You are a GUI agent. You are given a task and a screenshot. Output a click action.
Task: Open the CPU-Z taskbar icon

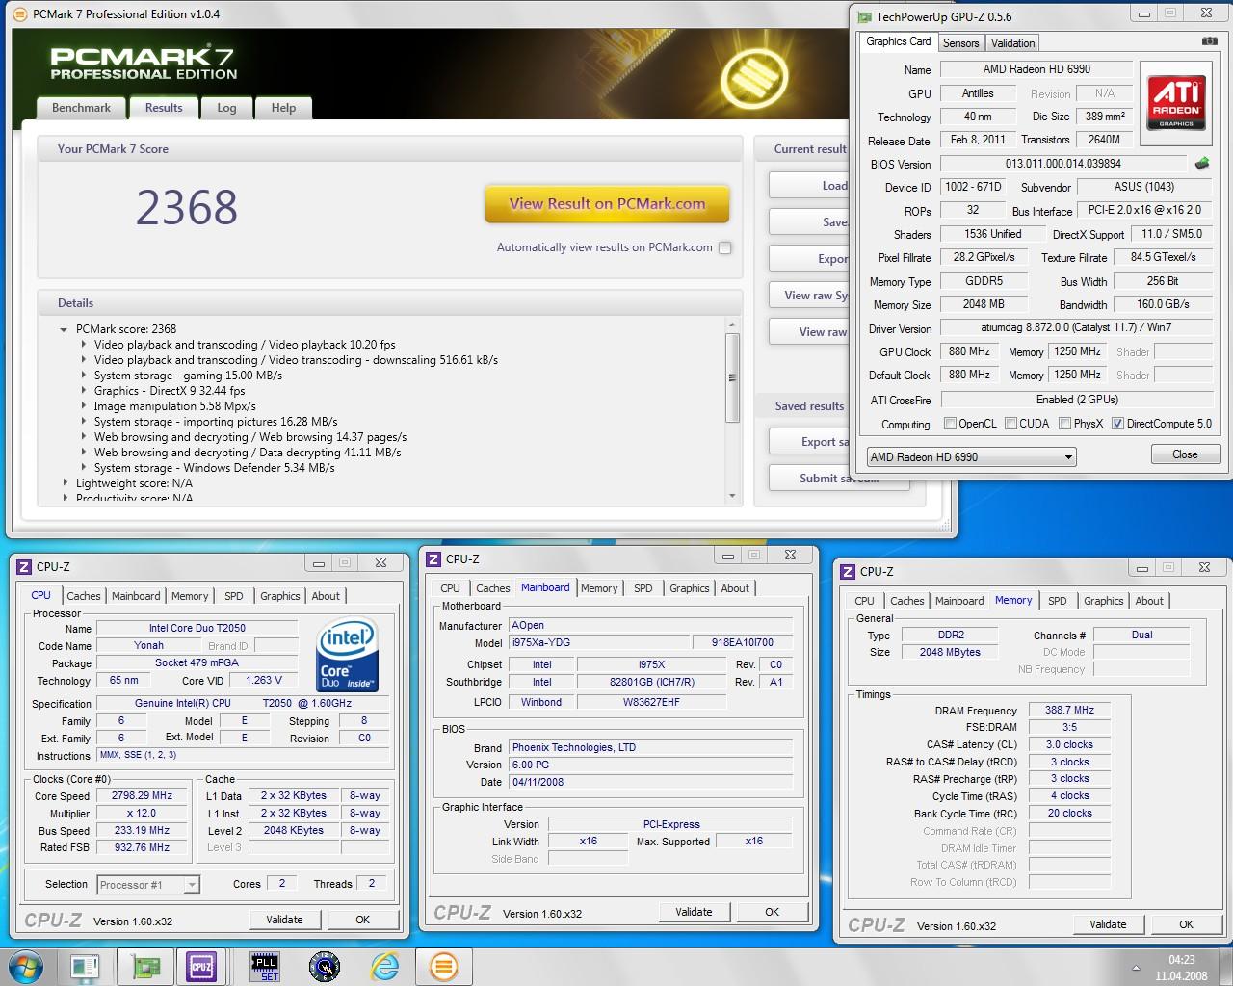coord(201,966)
